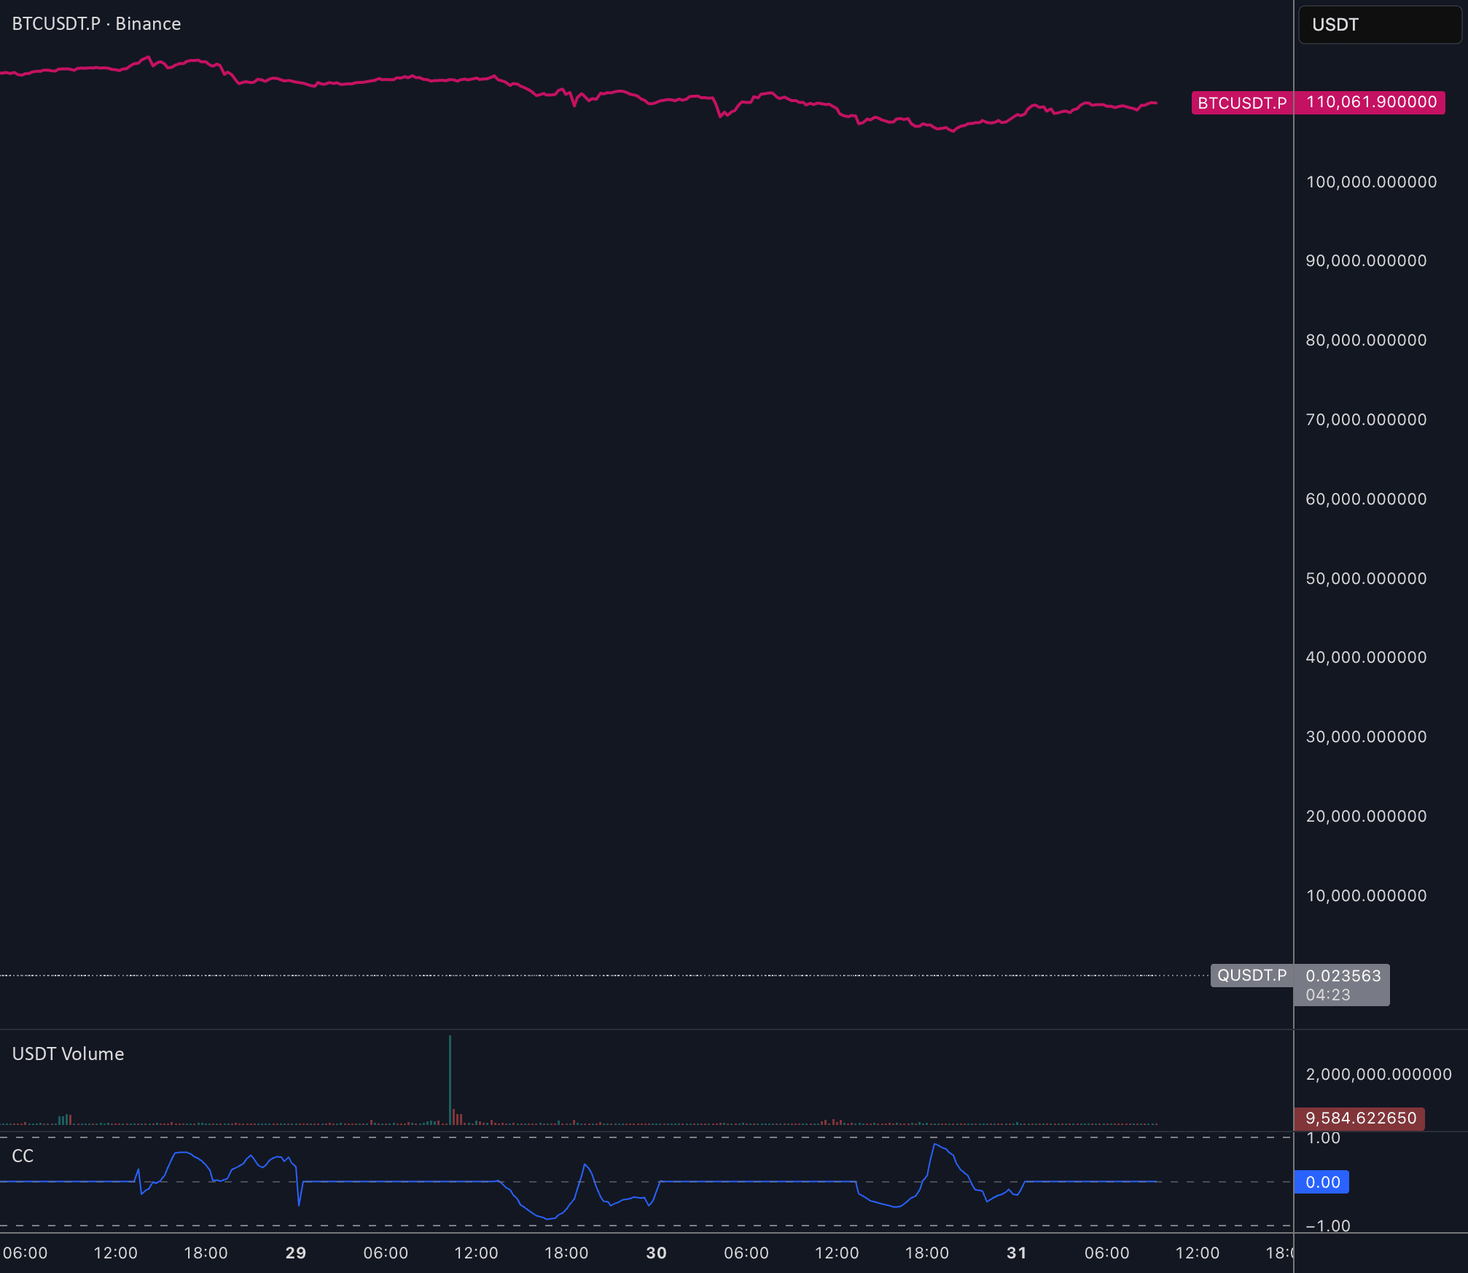This screenshot has height=1273, width=1468.
Task: Select the USDT Volume indicator legend
Action: (x=68, y=1054)
